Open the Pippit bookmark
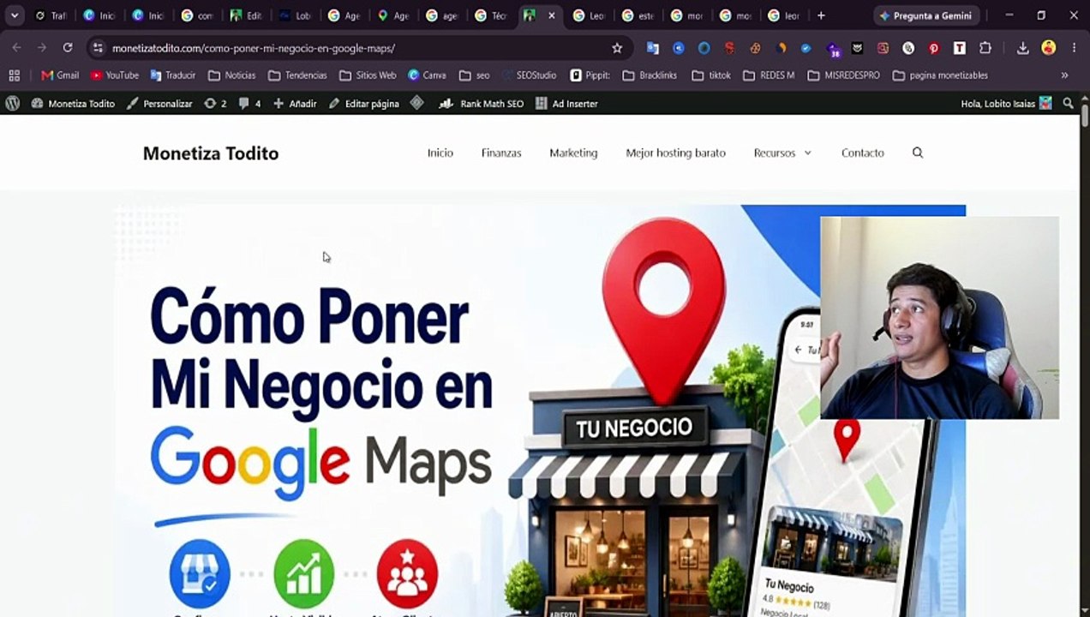 coord(590,75)
